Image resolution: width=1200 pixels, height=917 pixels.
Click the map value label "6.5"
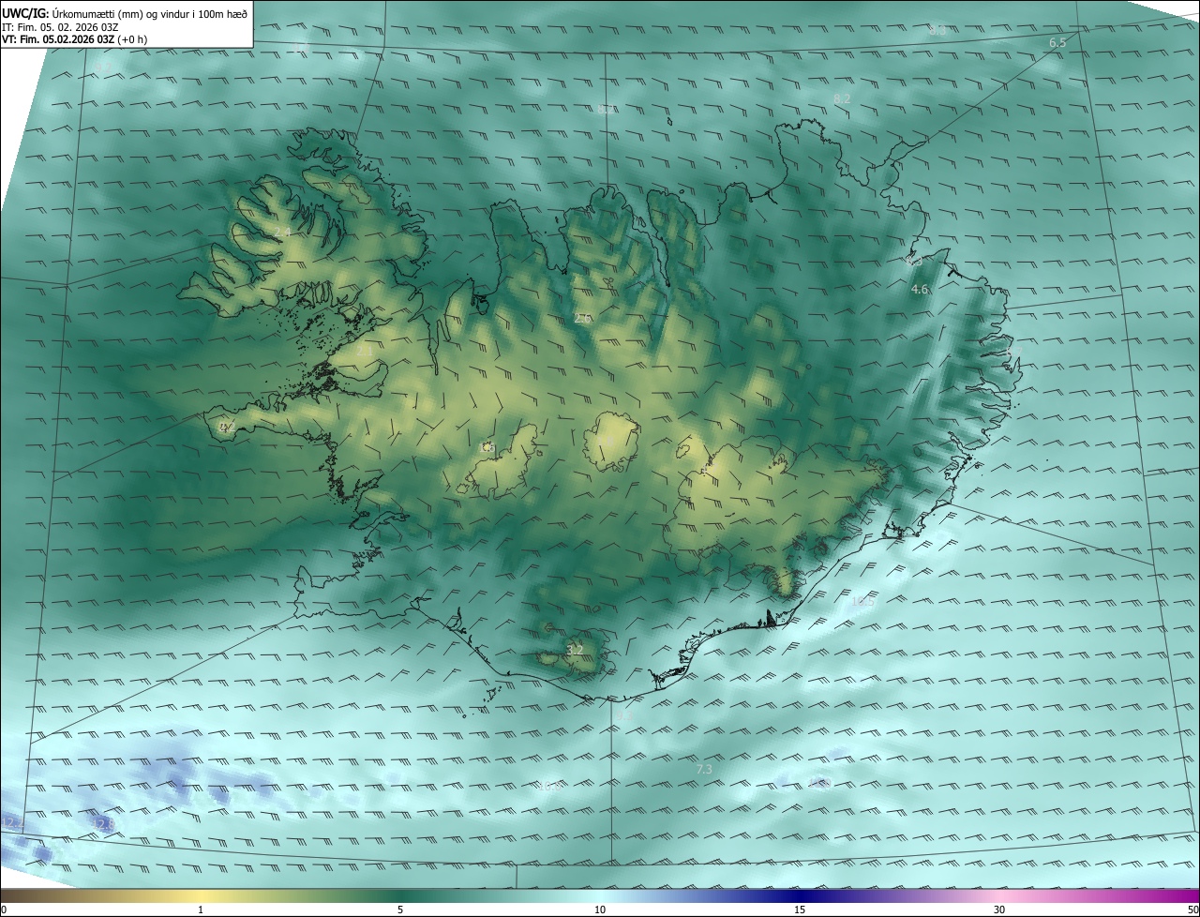pyautogui.click(x=1057, y=43)
